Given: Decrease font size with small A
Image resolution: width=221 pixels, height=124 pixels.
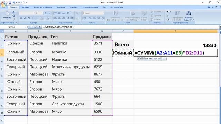Looking at the screenshot, I should (x=49, y=13).
